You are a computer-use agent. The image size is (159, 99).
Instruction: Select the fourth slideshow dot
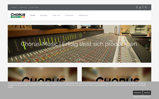84,60
